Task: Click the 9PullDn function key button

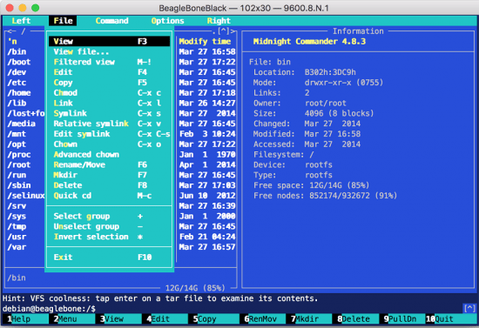Action: point(402,319)
